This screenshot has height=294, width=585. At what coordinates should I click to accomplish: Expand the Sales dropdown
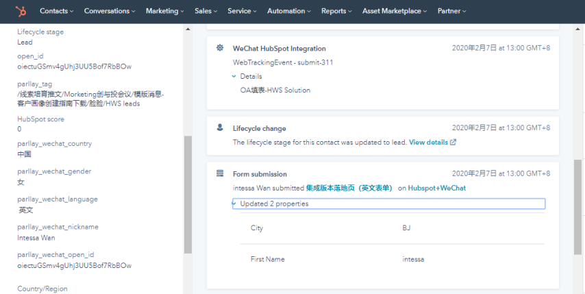point(206,11)
